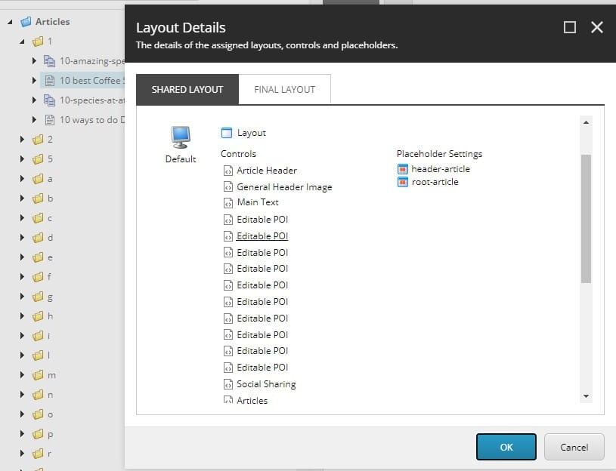The image size is (616, 471).
Task: Click folder icon for item 5
Action: [x=38, y=159]
